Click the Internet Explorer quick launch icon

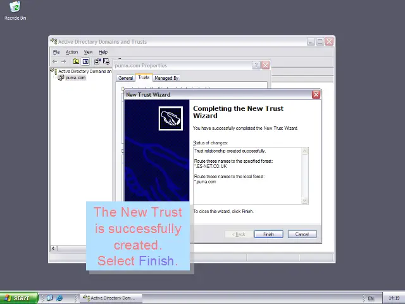pos(59,298)
